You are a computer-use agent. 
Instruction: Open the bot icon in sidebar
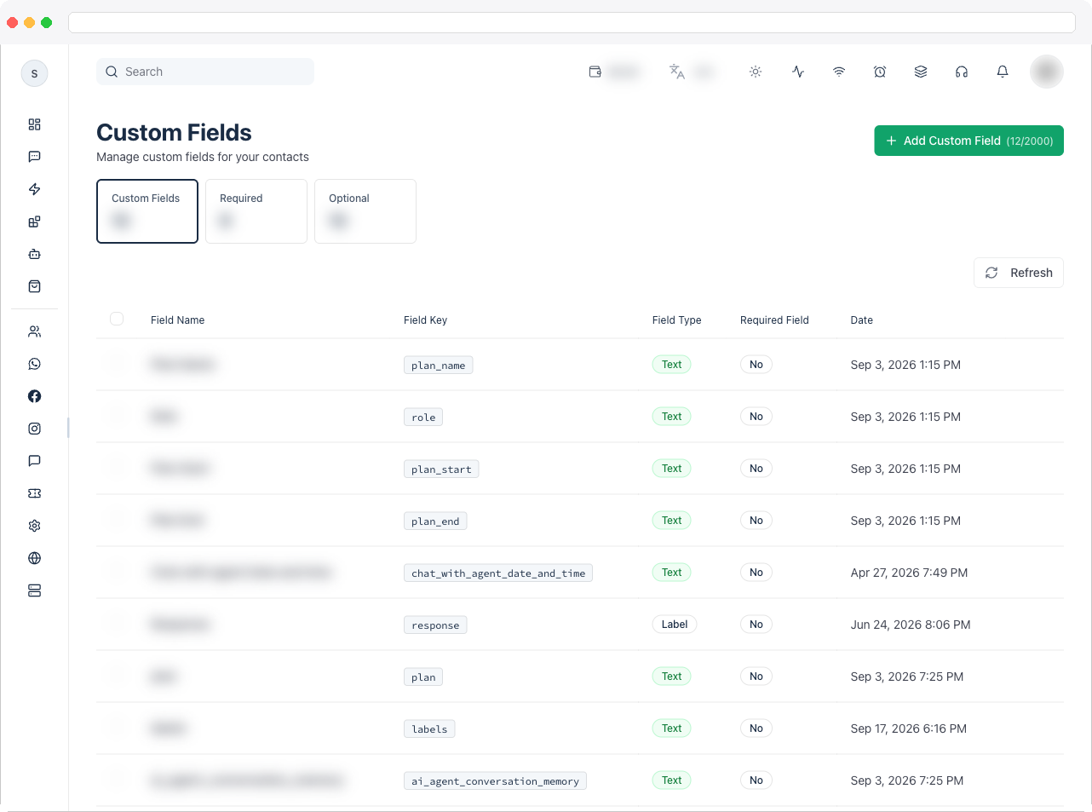point(34,254)
